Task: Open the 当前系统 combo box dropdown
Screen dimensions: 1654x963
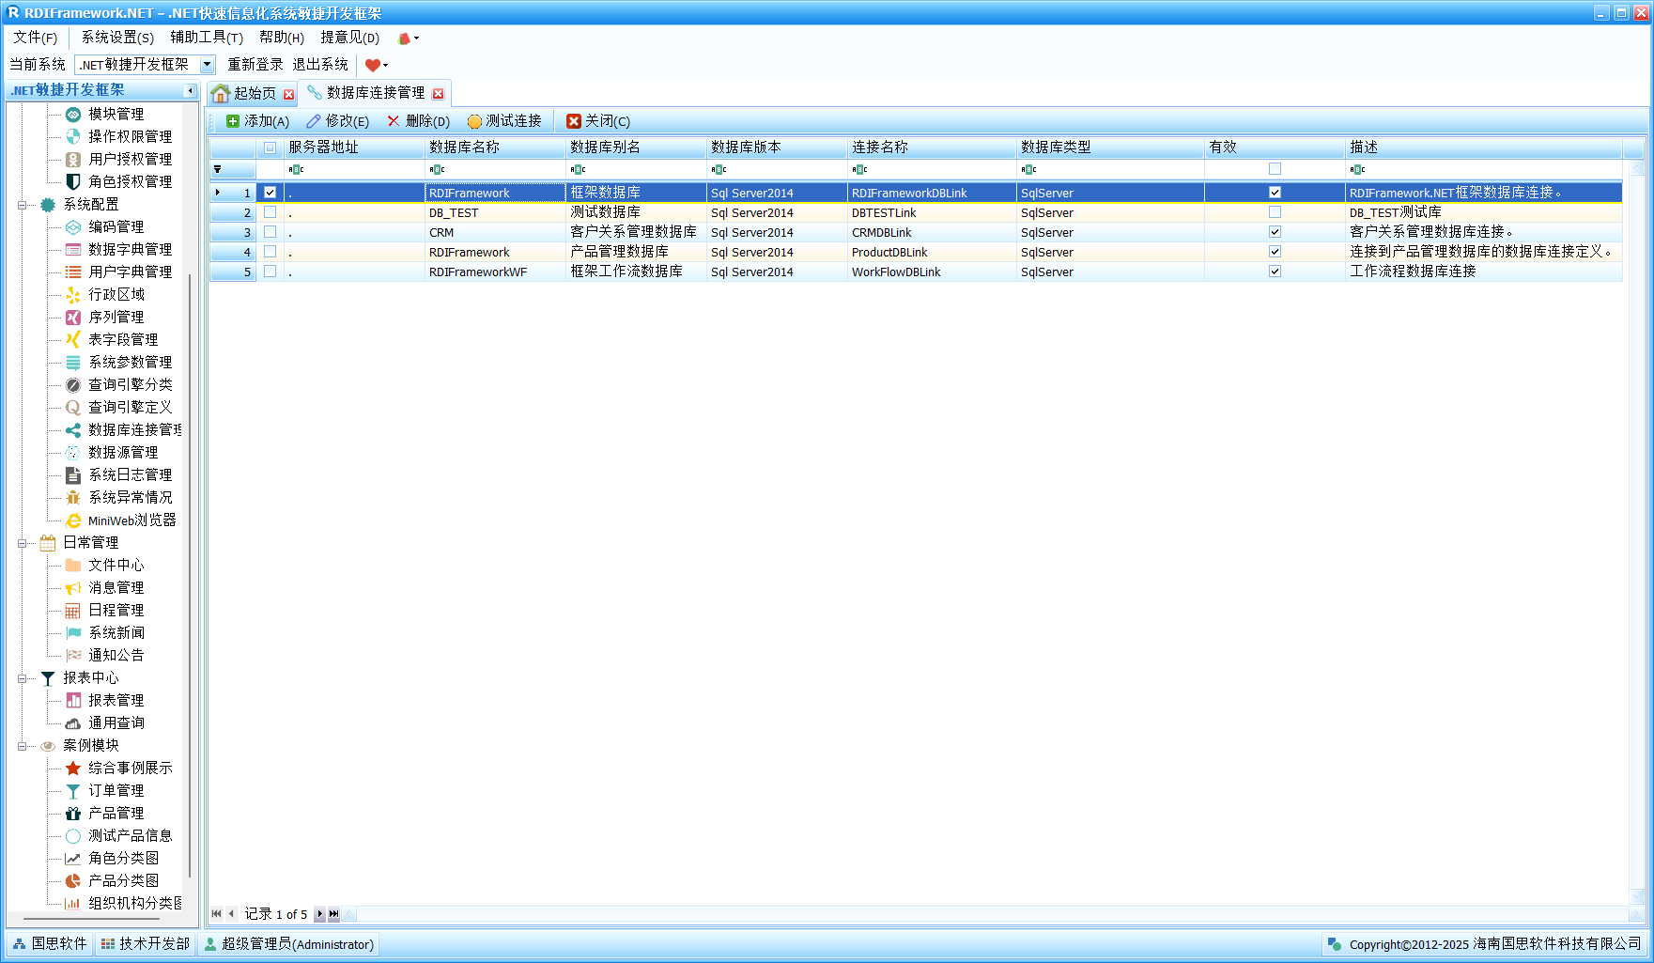Action: click(x=208, y=65)
